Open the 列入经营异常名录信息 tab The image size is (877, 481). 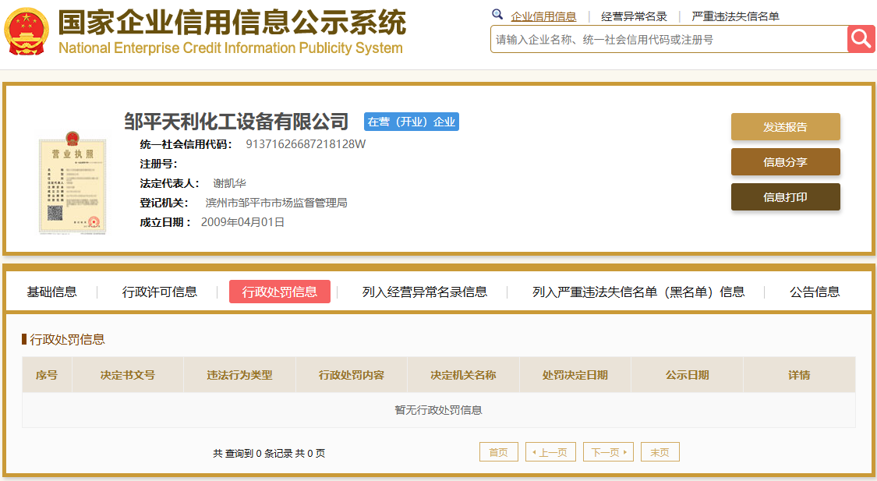pos(425,292)
